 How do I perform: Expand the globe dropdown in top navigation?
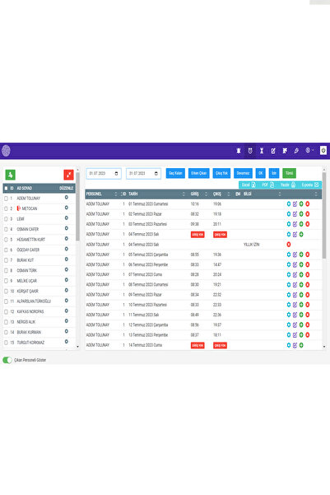click(x=309, y=151)
